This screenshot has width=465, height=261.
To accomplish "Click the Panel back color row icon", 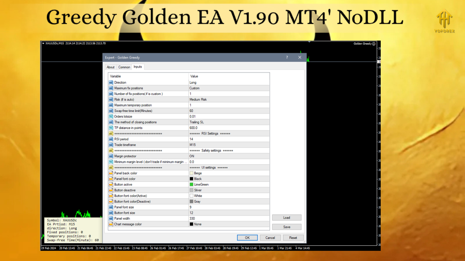I will tap(111, 173).
